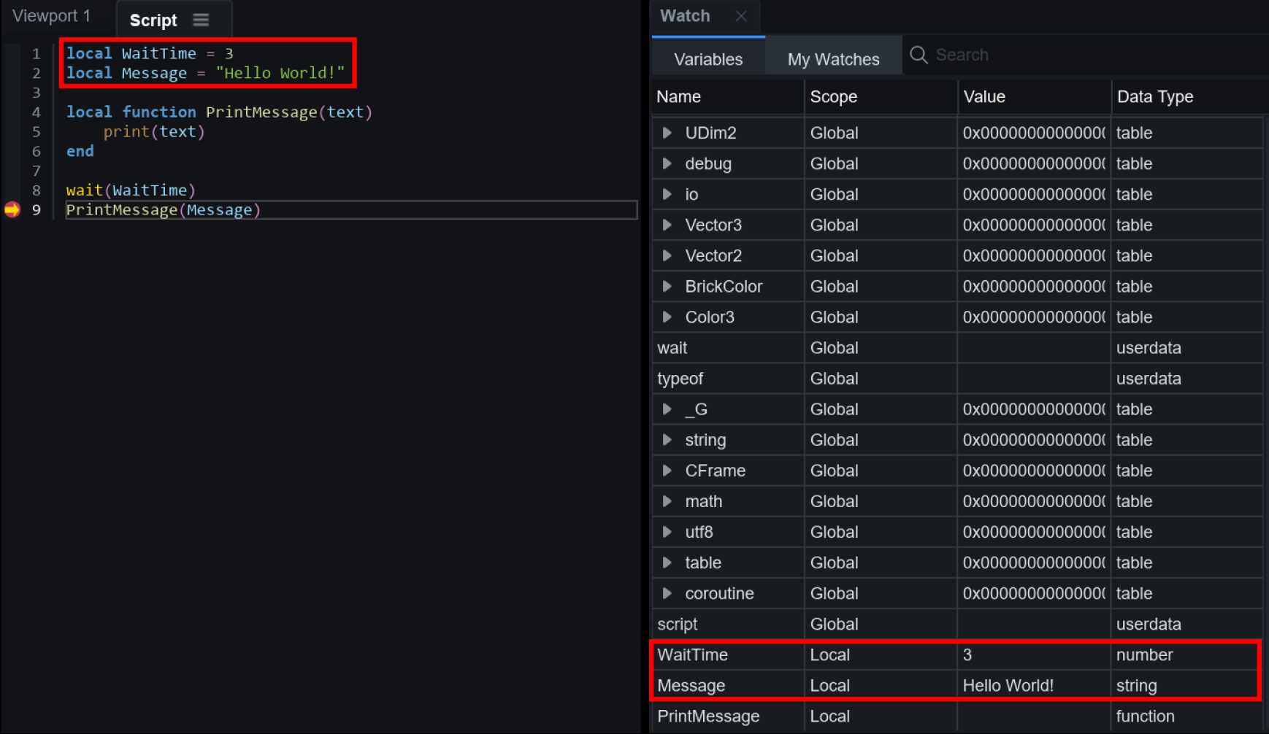Select the Variables tab
The width and height of the screenshot is (1269, 734).
[708, 59]
